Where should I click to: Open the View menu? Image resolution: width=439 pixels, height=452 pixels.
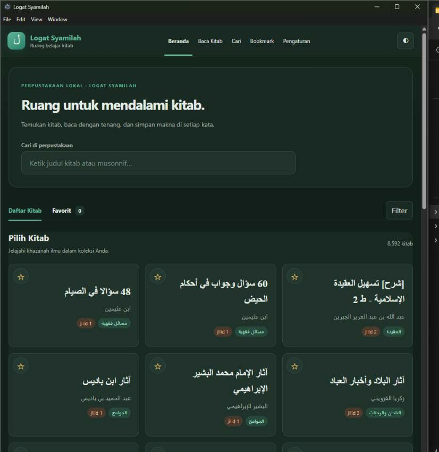click(x=37, y=19)
